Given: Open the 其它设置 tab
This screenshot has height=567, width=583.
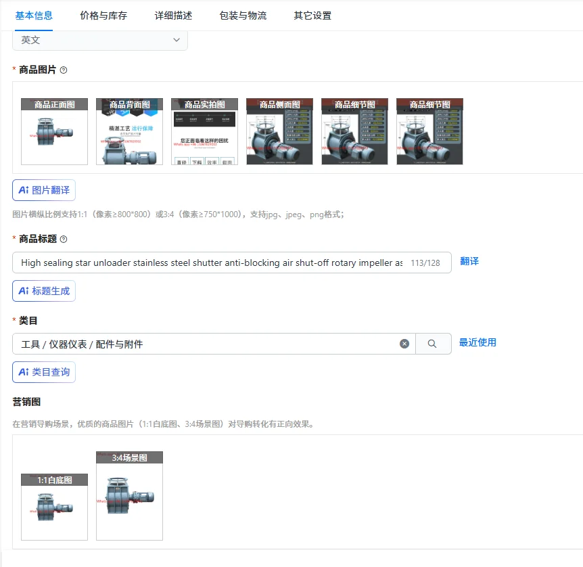Looking at the screenshot, I should [x=312, y=16].
